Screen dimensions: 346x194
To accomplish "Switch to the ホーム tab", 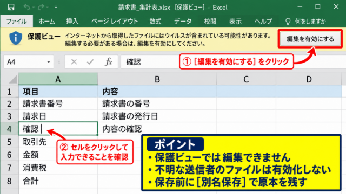I will tap(46, 22).
